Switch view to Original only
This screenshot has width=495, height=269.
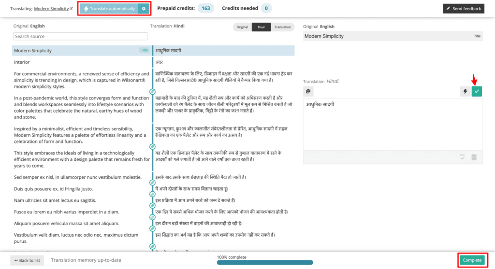click(x=243, y=27)
